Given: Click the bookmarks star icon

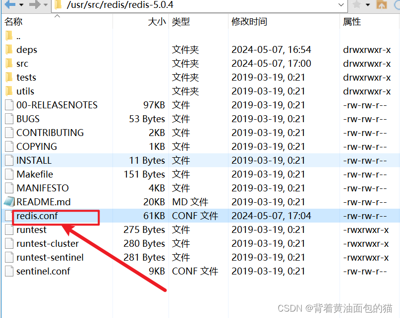Looking at the screenshot, I should (357, 4).
